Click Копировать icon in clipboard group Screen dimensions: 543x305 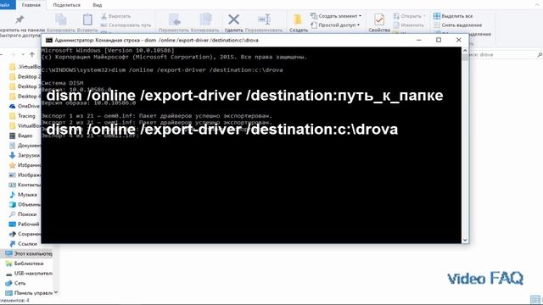click(x=61, y=20)
